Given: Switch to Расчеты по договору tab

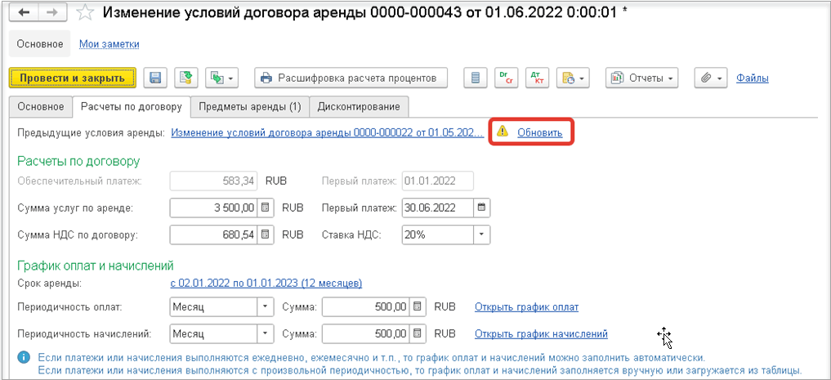Looking at the screenshot, I should 132,106.
